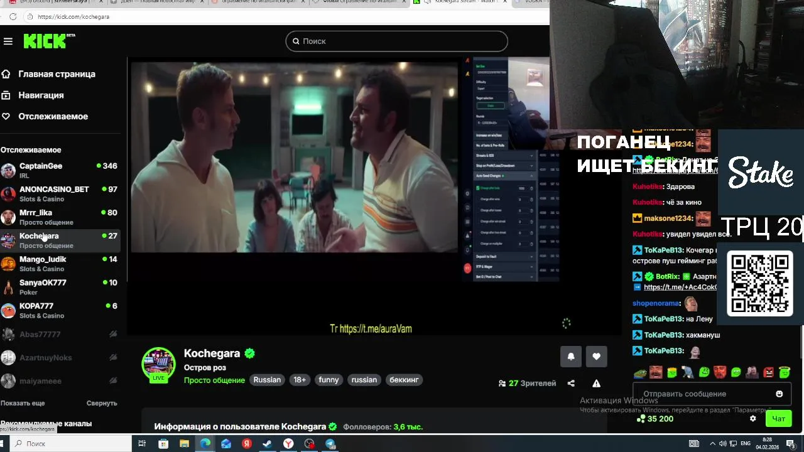Open Telegram from the taskbar

tap(330, 444)
